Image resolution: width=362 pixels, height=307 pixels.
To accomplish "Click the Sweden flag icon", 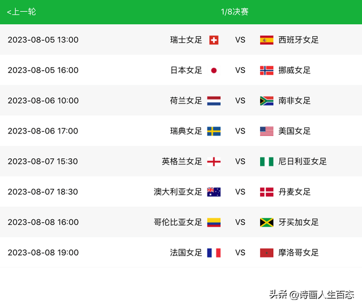I will coord(214,131).
